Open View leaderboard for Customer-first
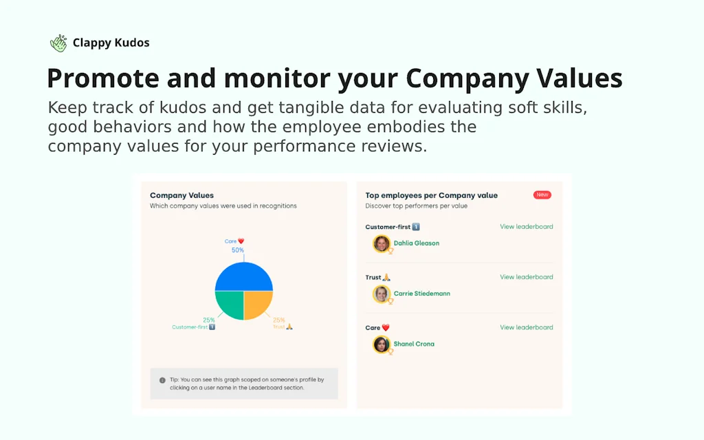 [526, 227]
